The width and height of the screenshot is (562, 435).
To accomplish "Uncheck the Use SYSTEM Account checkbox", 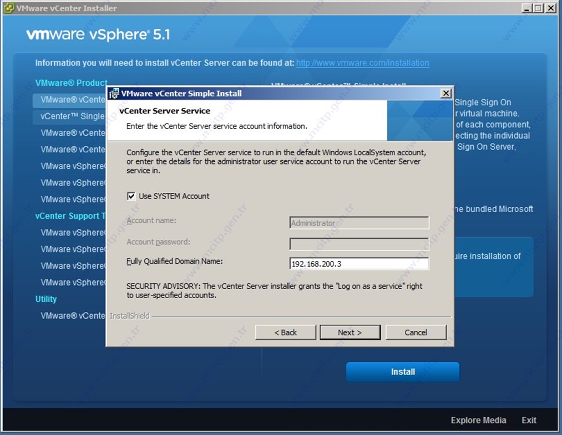I will point(131,196).
